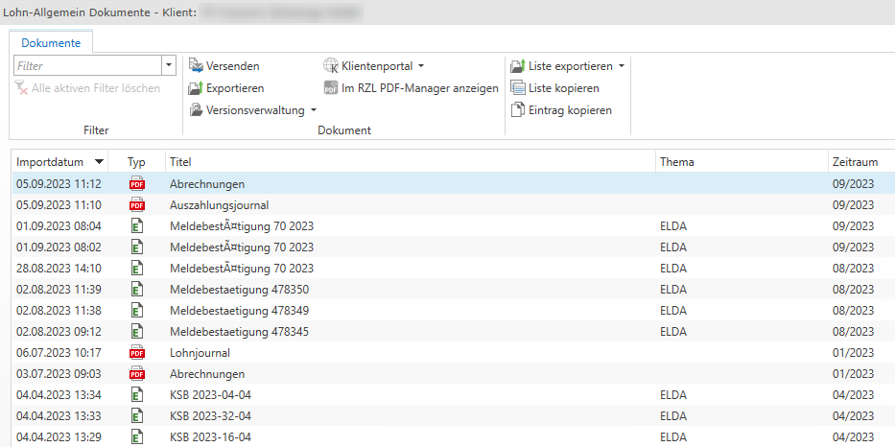Click file icon of Meldebestaetigung 478350
Image resolution: width=895 pixels, height=447 pixels.
(x=137, y=290)
